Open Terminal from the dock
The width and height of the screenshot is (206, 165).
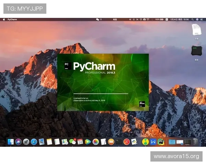[x=119, y=142]
